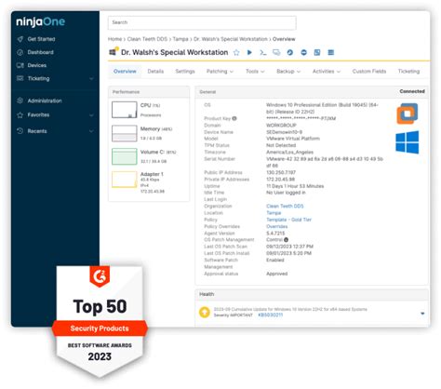Viewport: 441px width, 389px height.
Task: Expand the Recents sidebar chevron
Action: coord(91,131)
